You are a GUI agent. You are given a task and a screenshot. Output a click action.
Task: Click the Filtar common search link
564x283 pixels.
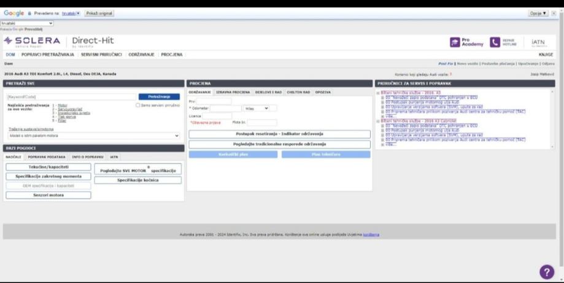tap(62, 120)
